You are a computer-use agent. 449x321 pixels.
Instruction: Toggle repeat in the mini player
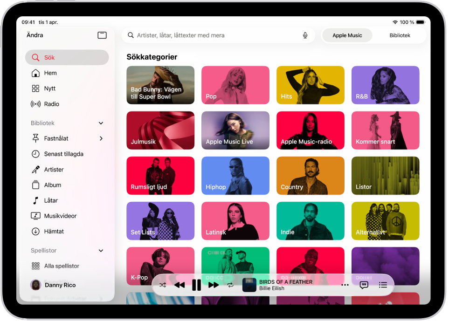(230, 285)
